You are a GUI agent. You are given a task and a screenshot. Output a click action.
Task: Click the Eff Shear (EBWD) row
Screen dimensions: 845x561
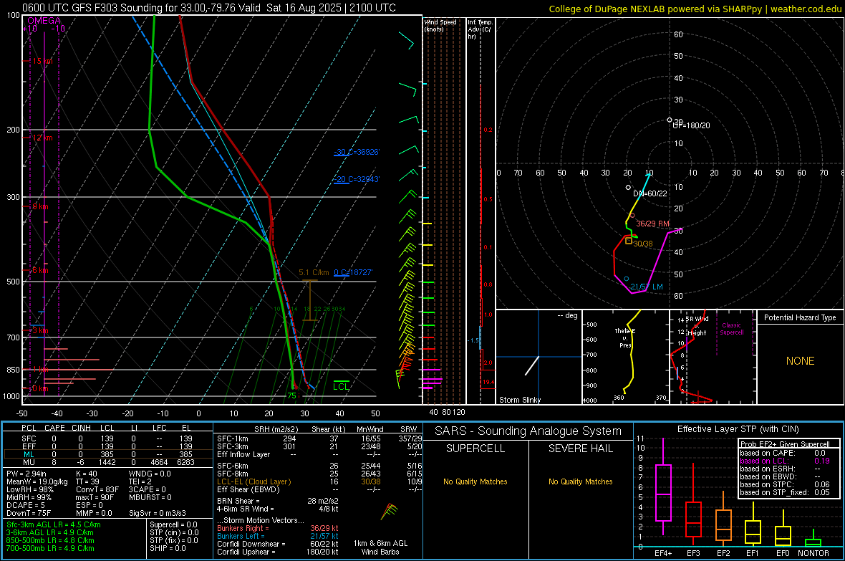click(319, 489)
